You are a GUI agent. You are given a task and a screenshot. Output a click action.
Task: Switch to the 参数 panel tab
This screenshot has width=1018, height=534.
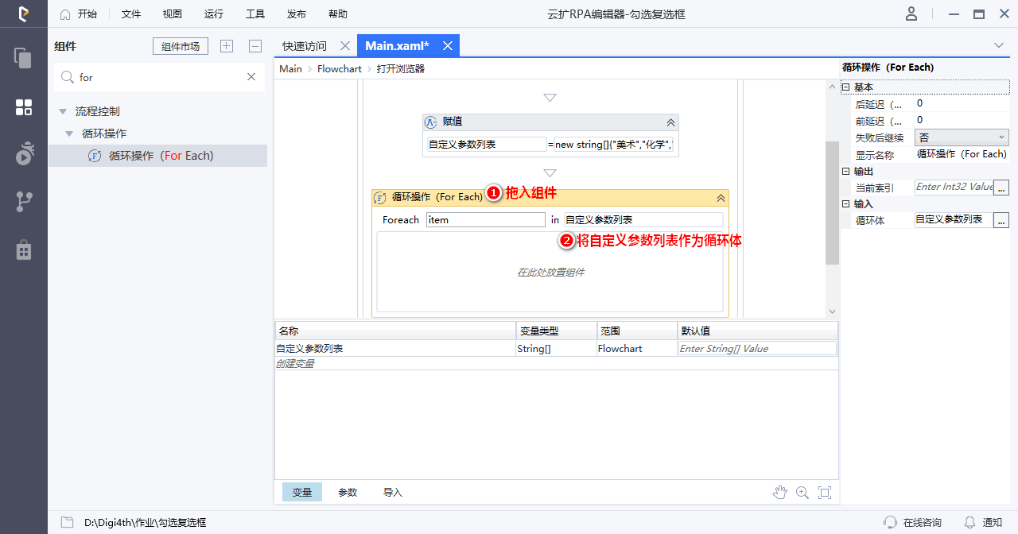[348, 493]
